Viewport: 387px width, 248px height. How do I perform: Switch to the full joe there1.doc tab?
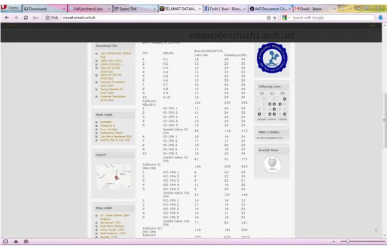90,9
